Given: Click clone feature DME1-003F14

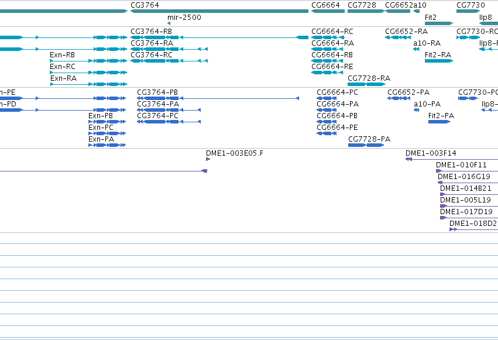Looking at the screenshot, I should pos(452,159).
